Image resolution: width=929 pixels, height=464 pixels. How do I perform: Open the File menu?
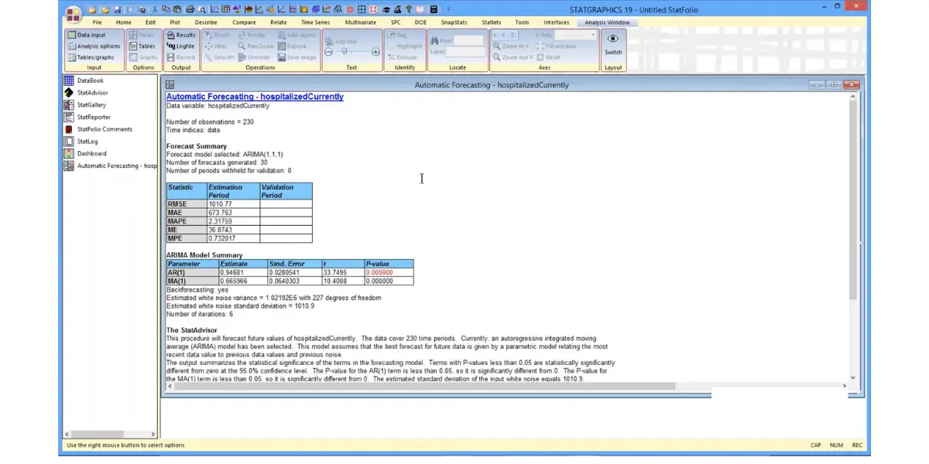(98, 22)
